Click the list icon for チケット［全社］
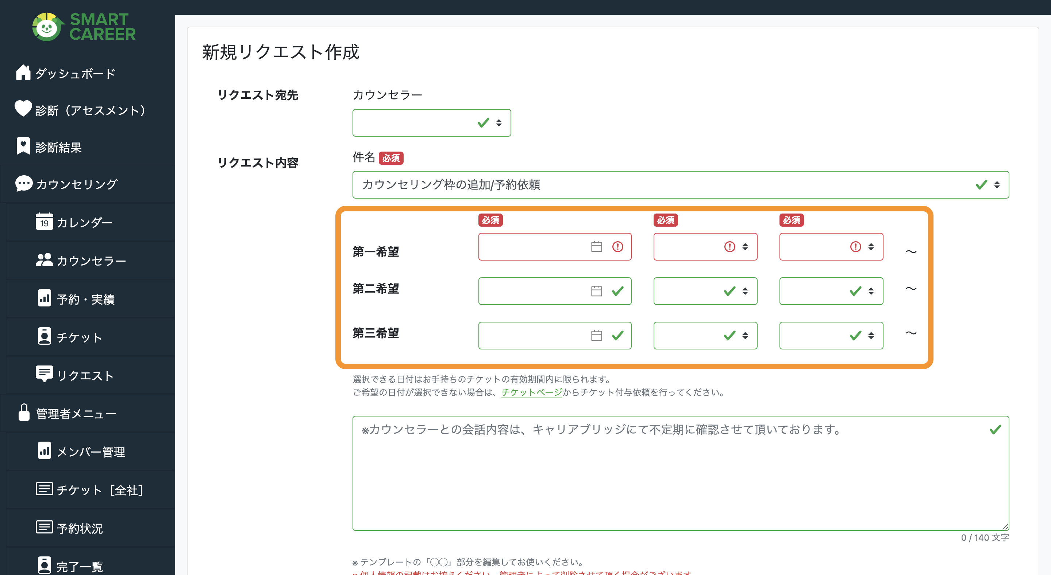 coord(44,489)
